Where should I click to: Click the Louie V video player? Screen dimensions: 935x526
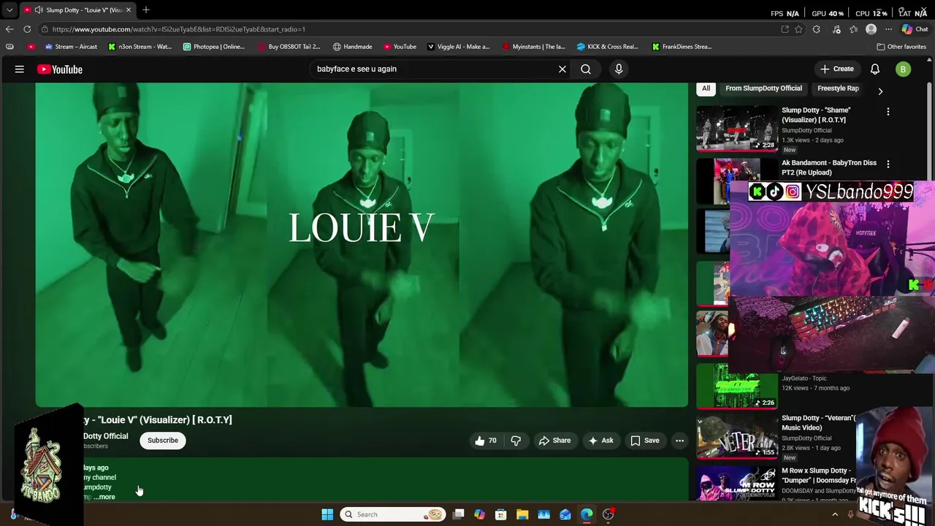(362, 245)
